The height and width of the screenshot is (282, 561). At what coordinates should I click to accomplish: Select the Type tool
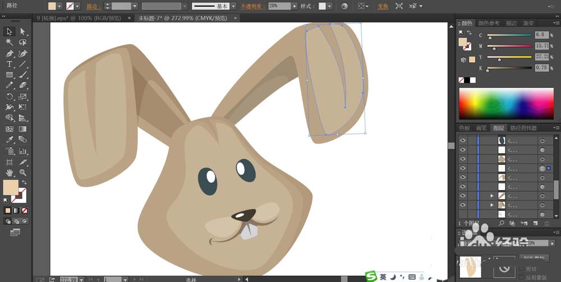click(10, 64)
